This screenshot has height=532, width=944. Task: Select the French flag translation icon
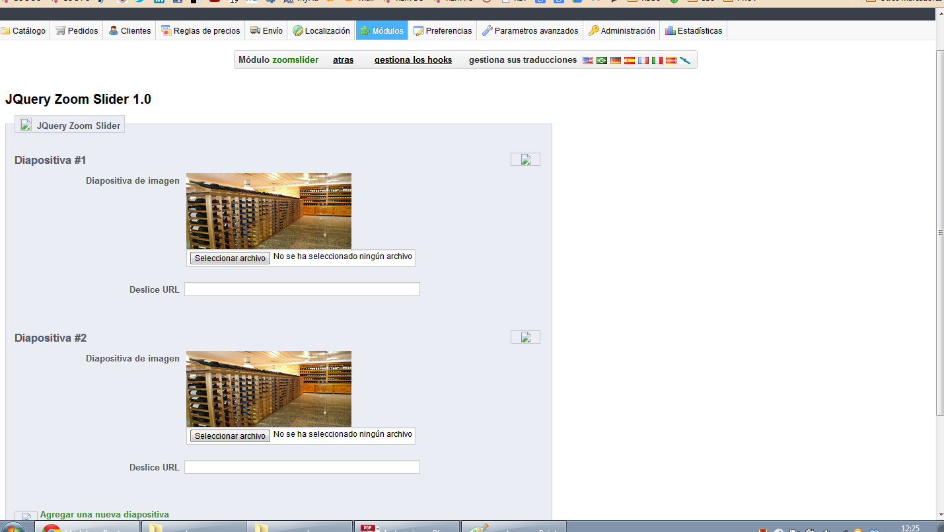click(643, 60)
